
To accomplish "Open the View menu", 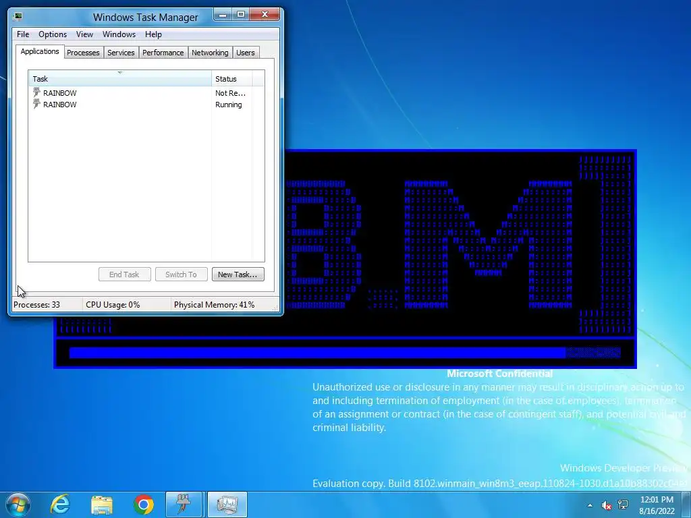I will pyautogui.click(x=84, y=34).
